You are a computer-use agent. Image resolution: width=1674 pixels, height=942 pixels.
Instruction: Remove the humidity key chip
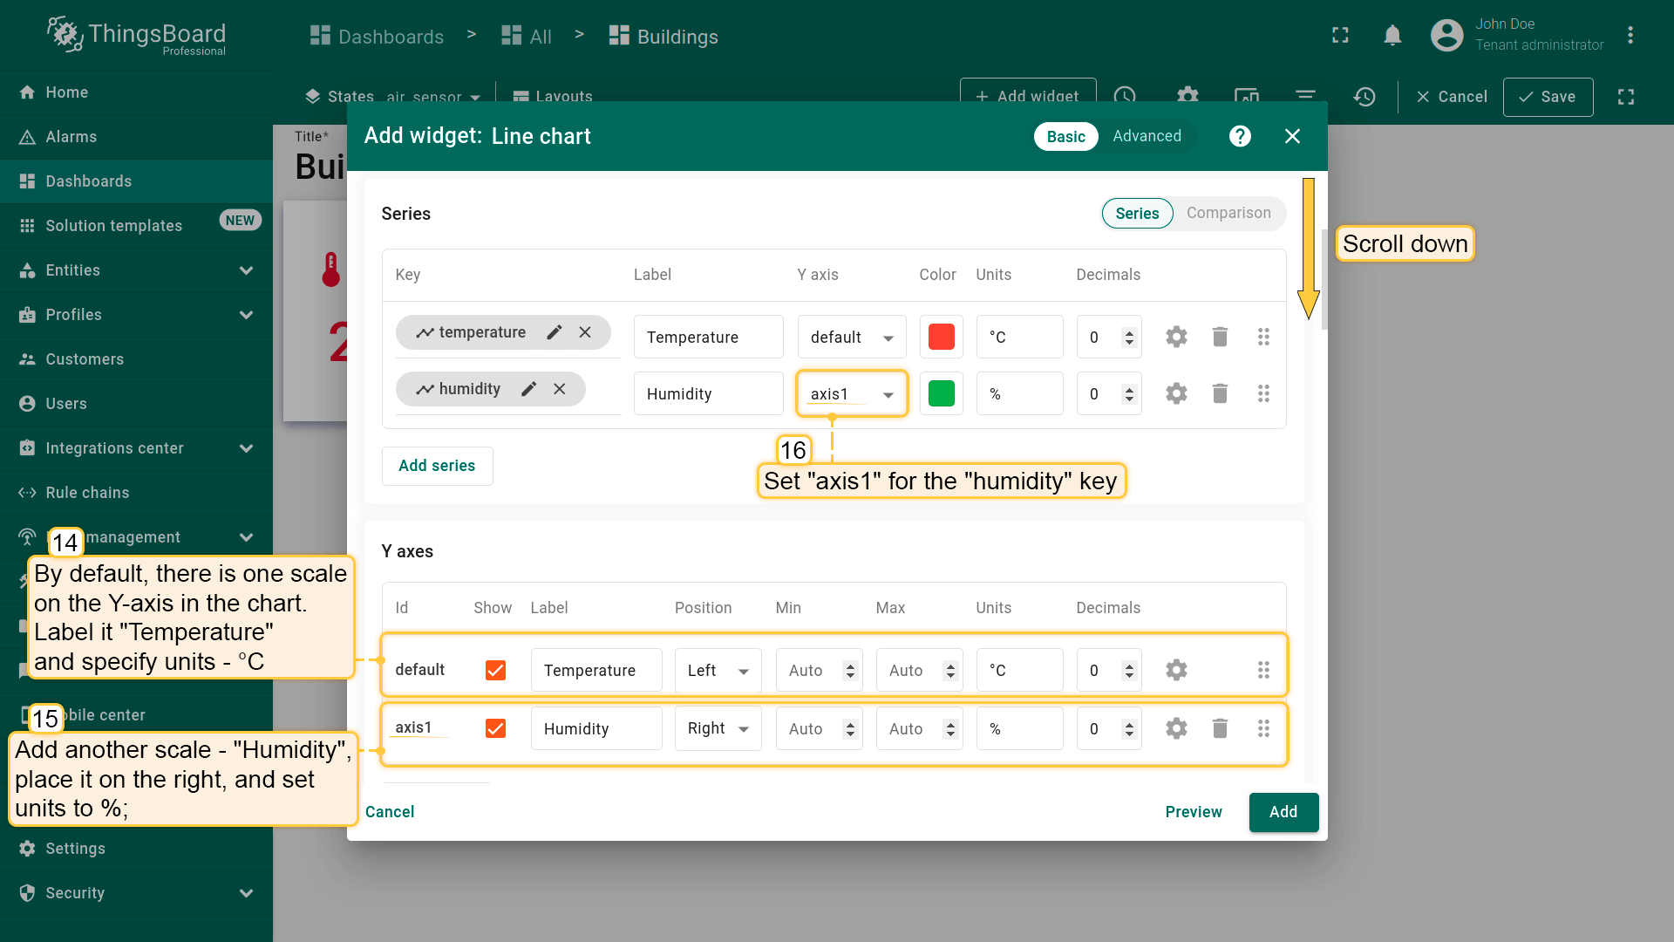pyautogui.click(x=560, y=389)
